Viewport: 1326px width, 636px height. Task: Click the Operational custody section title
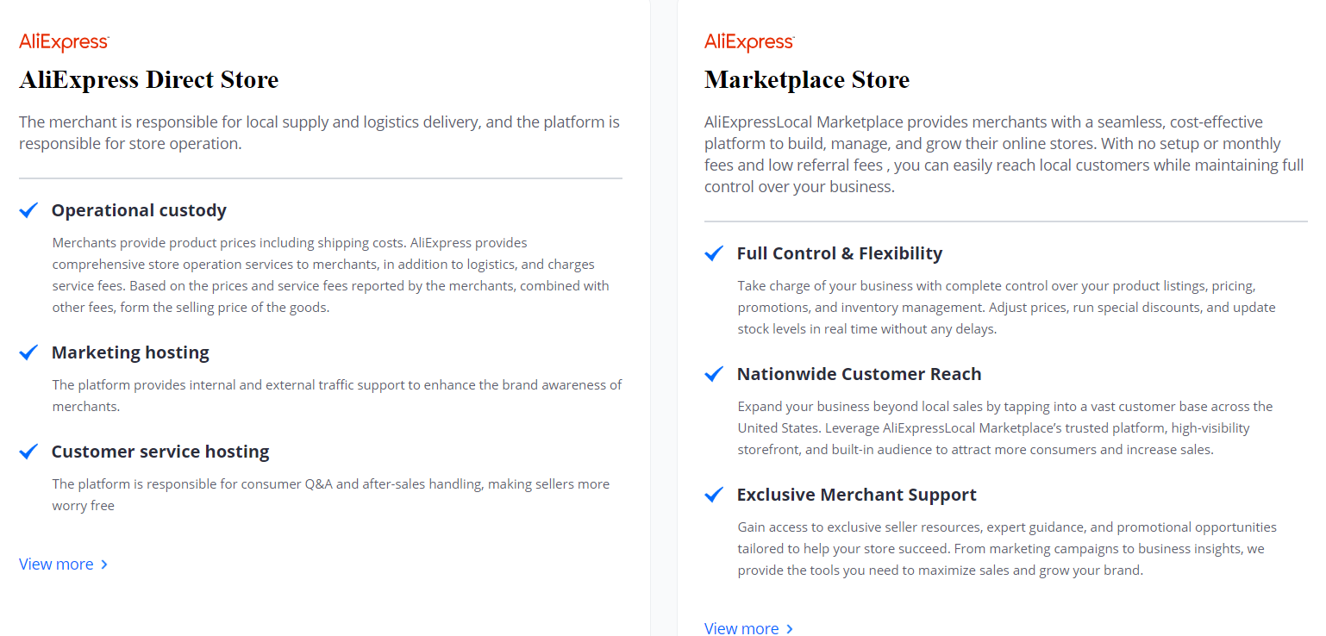139,210
